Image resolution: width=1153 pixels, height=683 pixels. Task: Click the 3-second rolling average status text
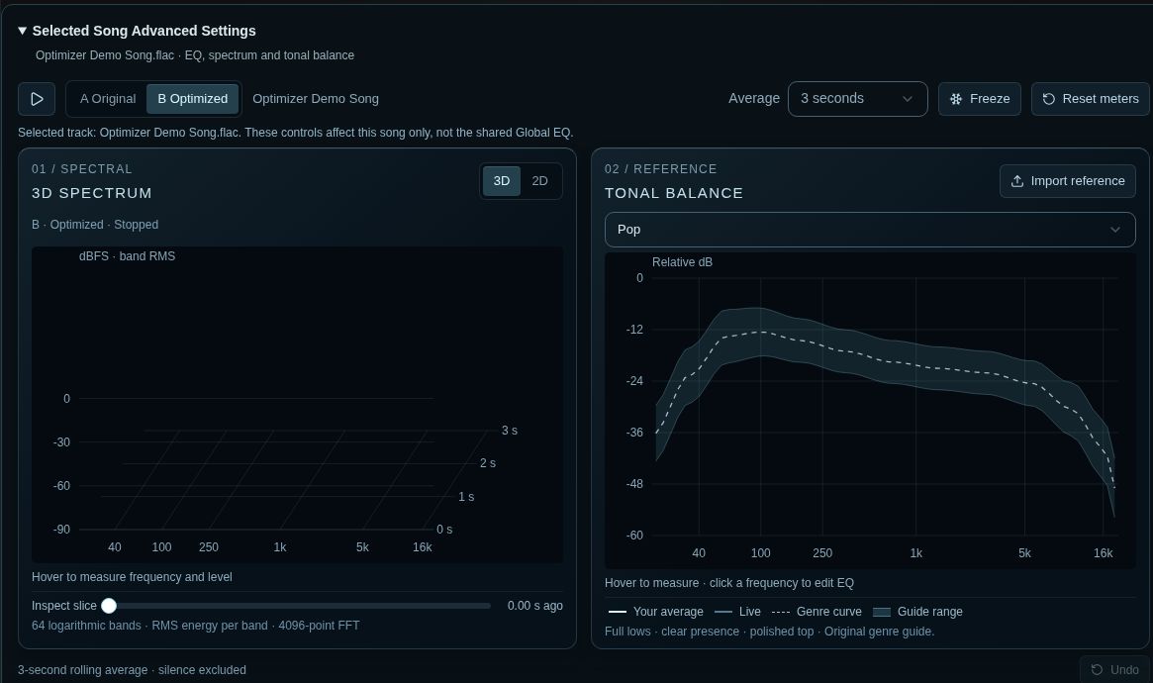point(132,670)
